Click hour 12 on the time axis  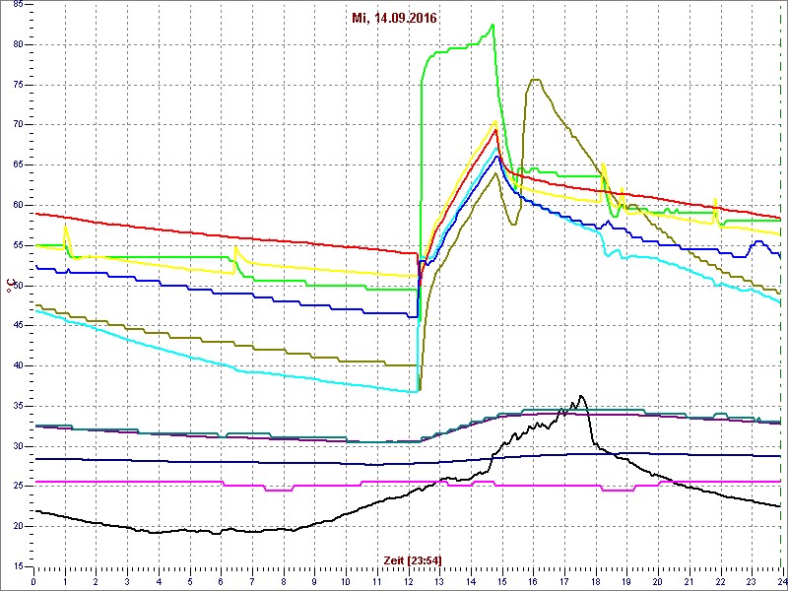pos(408,581)
